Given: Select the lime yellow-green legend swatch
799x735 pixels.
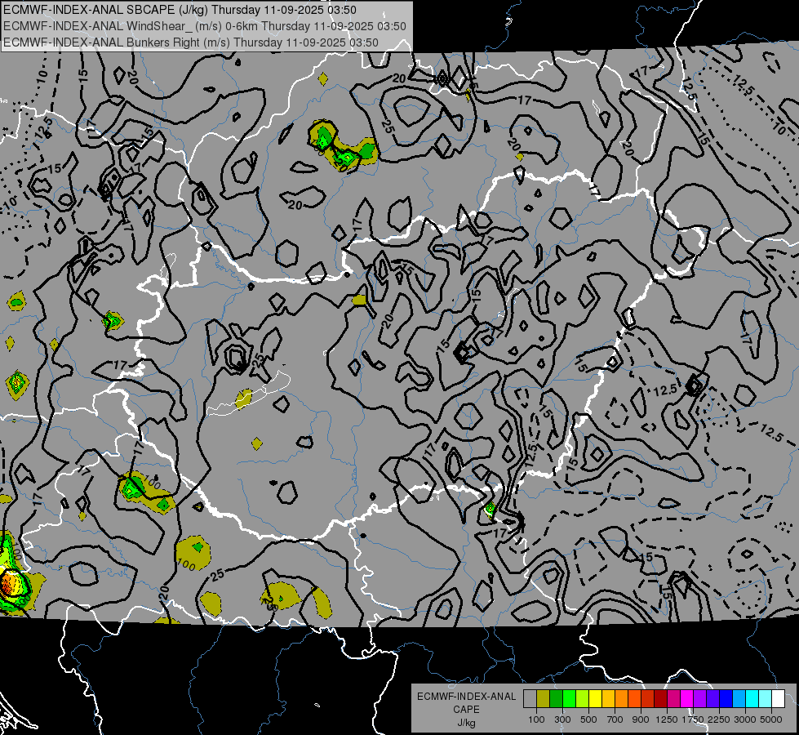Looking at the screenshot, I should (583, 698).
